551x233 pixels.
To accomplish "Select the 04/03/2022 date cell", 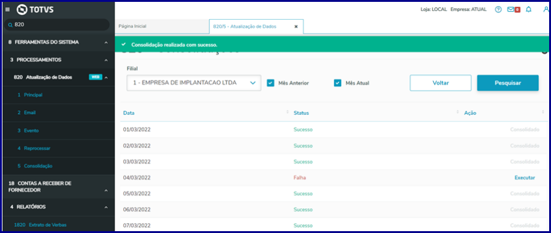I will tap(137, 178).
